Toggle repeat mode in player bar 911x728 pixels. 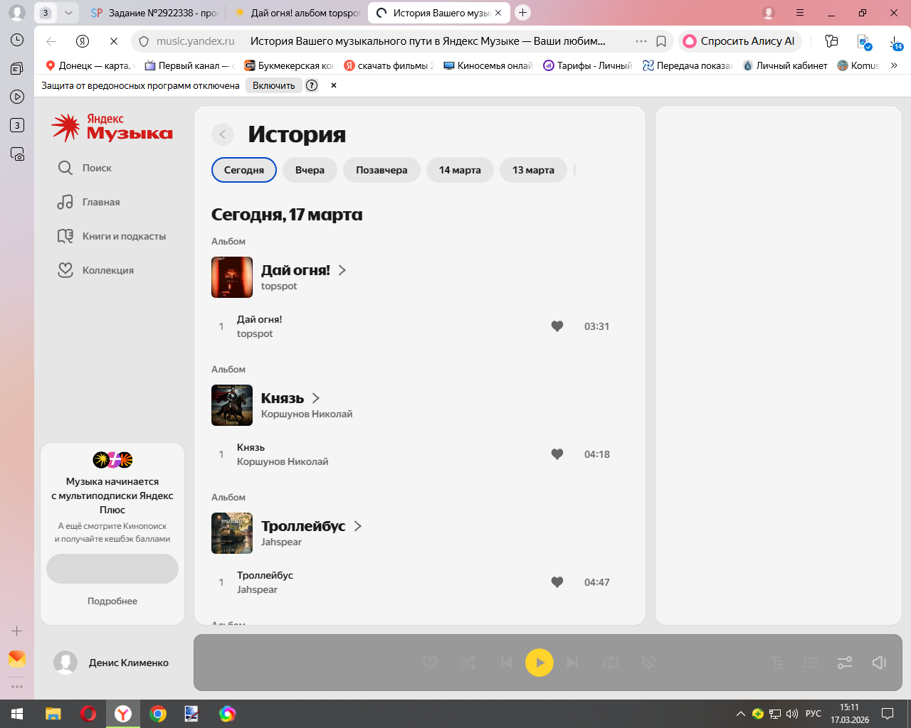click(x=611, y=663)
